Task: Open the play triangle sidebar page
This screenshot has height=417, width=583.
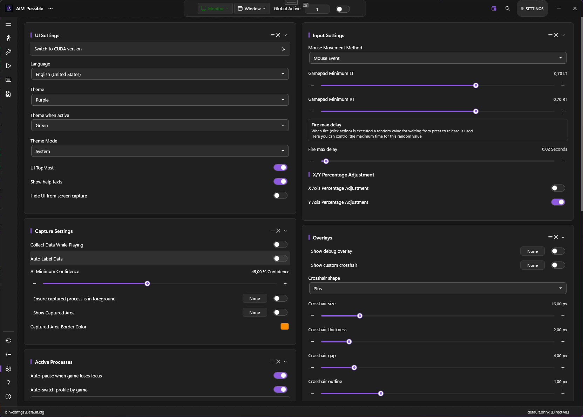Action: (x=8, y=66)
